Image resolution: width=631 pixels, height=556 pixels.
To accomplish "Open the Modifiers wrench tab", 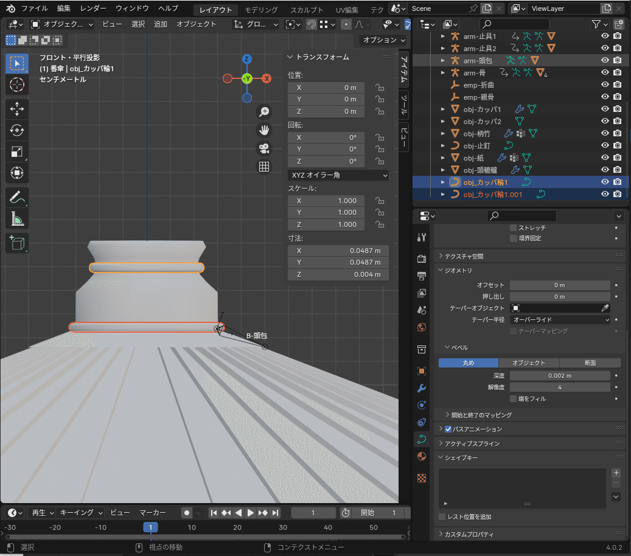I will [422, 388].
